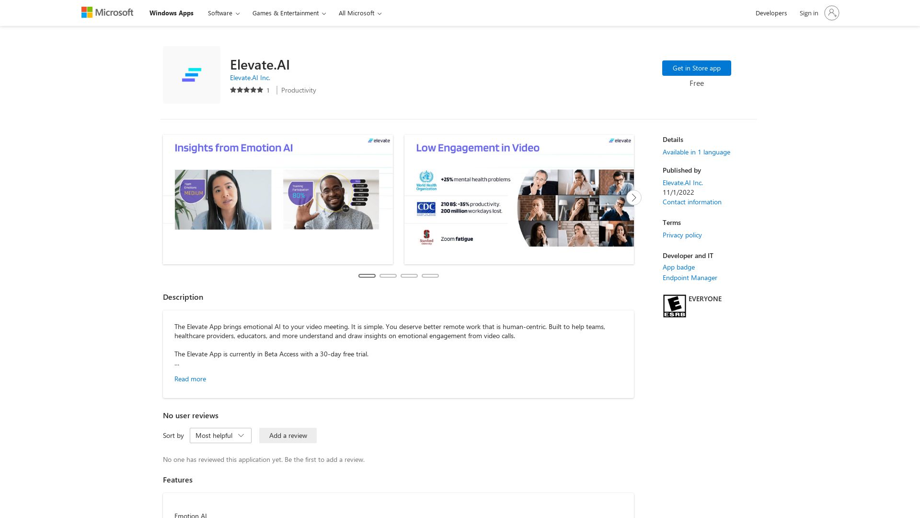Expand the Games & Entertainment menu
The image size is (920, 518).
pyautogui.click(x=288, y=13)
